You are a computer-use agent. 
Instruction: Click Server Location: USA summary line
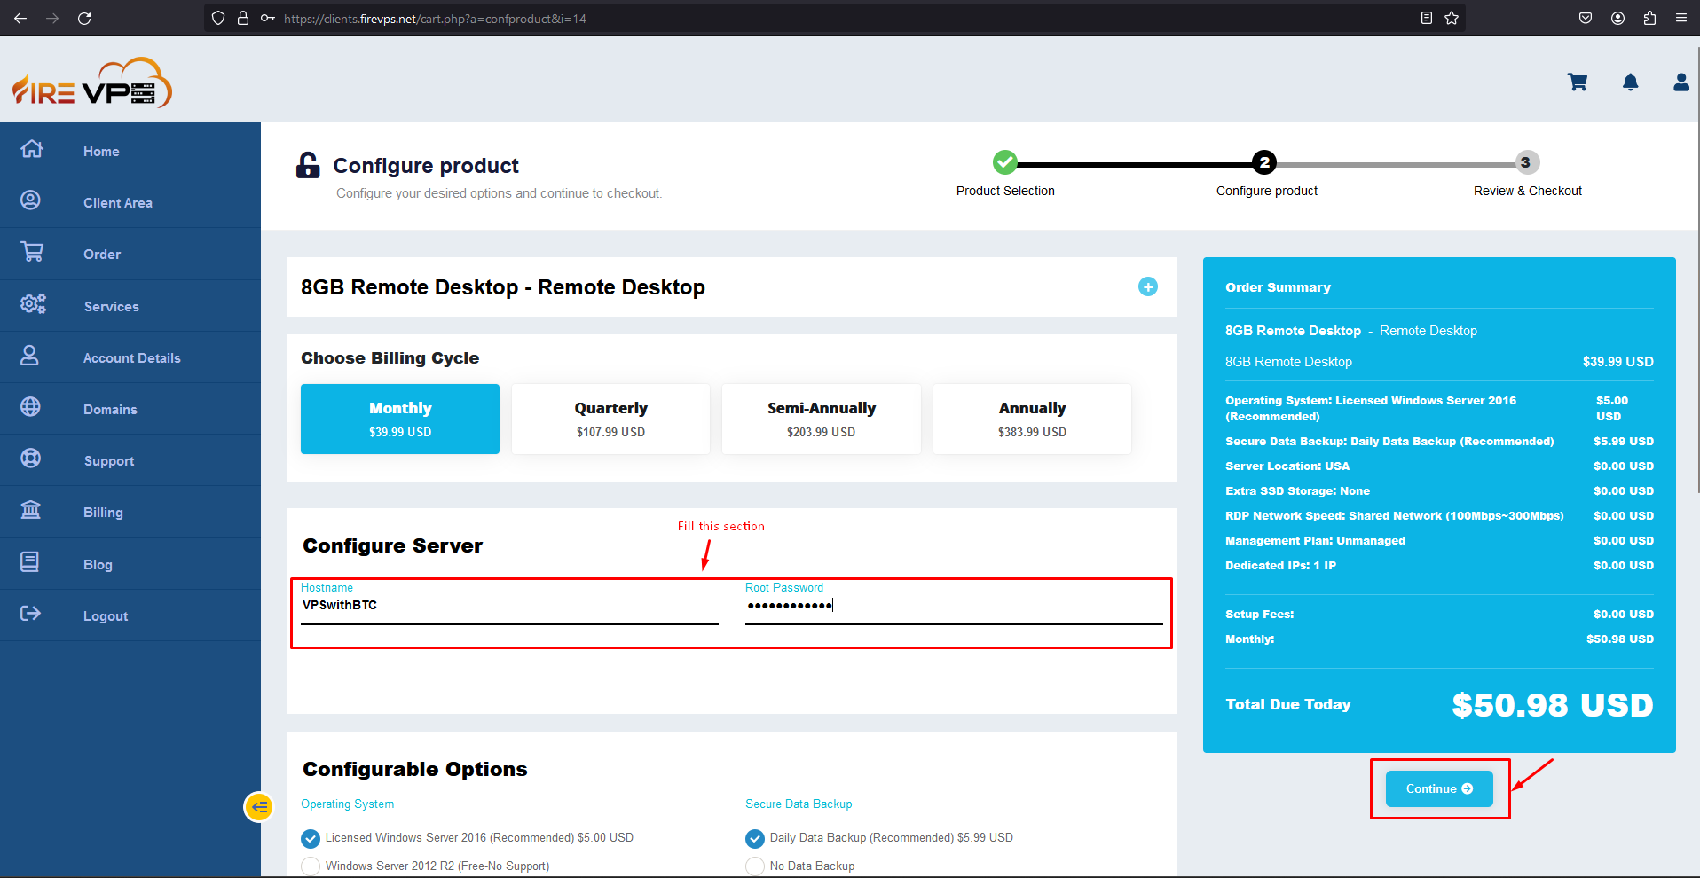pos(1439,466)
